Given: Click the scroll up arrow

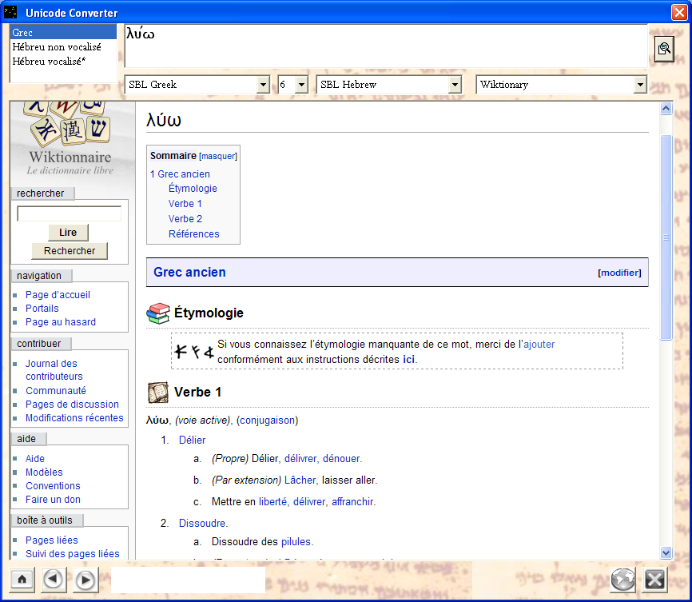Looking at the screenshot, I should 666,108.
